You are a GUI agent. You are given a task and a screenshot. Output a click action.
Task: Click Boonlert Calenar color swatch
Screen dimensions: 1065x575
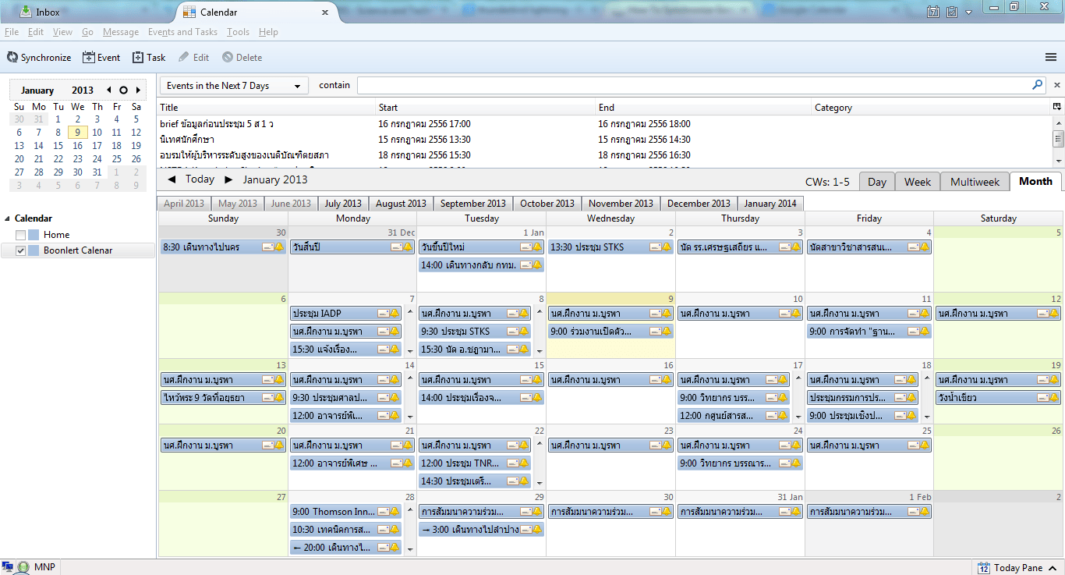[34, 250]
